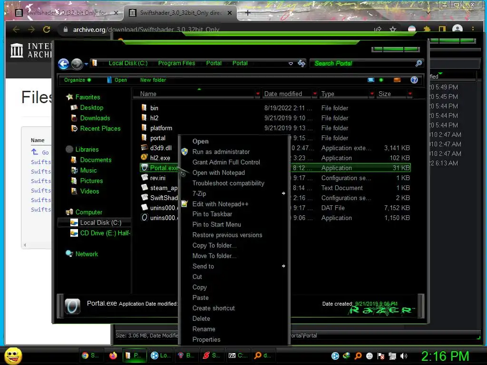
Task: Switch to Firefox on the taskbar
Action: point(113,355)
